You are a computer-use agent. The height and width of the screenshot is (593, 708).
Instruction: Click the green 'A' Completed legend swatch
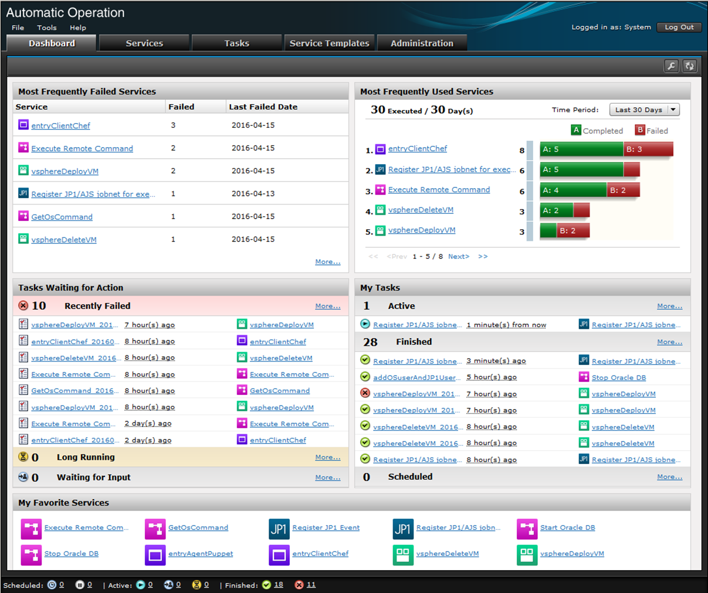pos(576,130)
